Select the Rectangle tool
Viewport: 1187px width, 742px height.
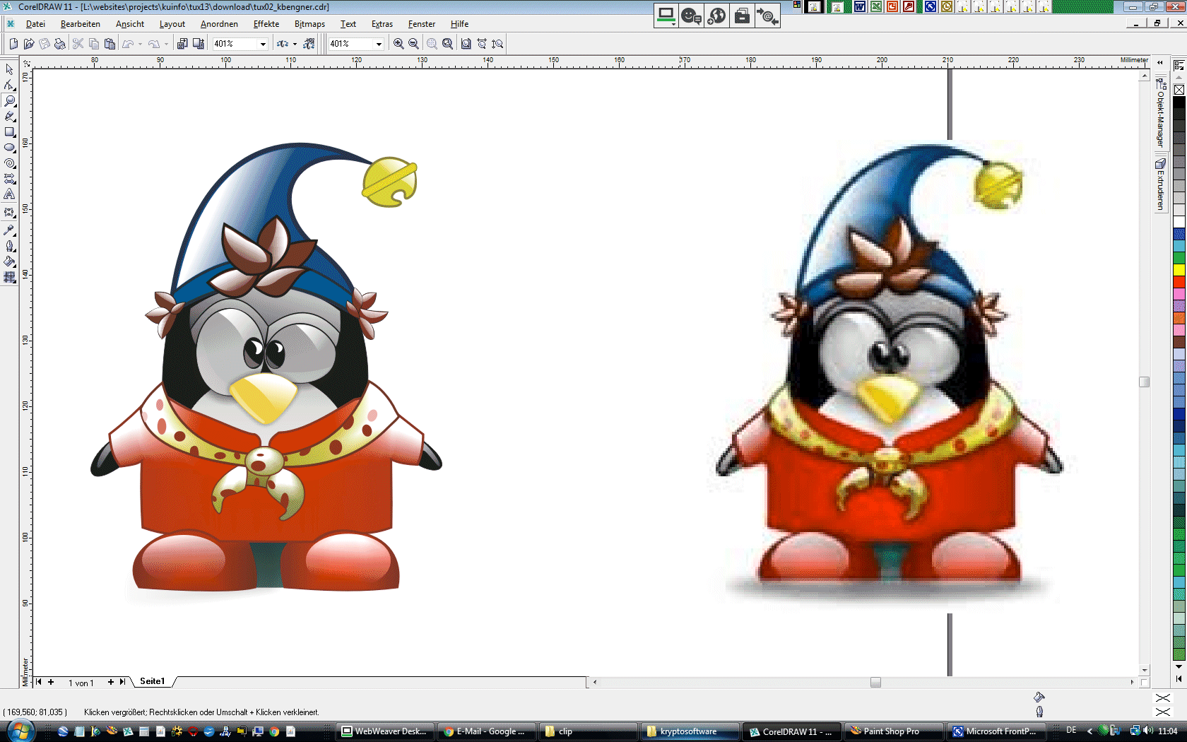click(x=9, y=131)
